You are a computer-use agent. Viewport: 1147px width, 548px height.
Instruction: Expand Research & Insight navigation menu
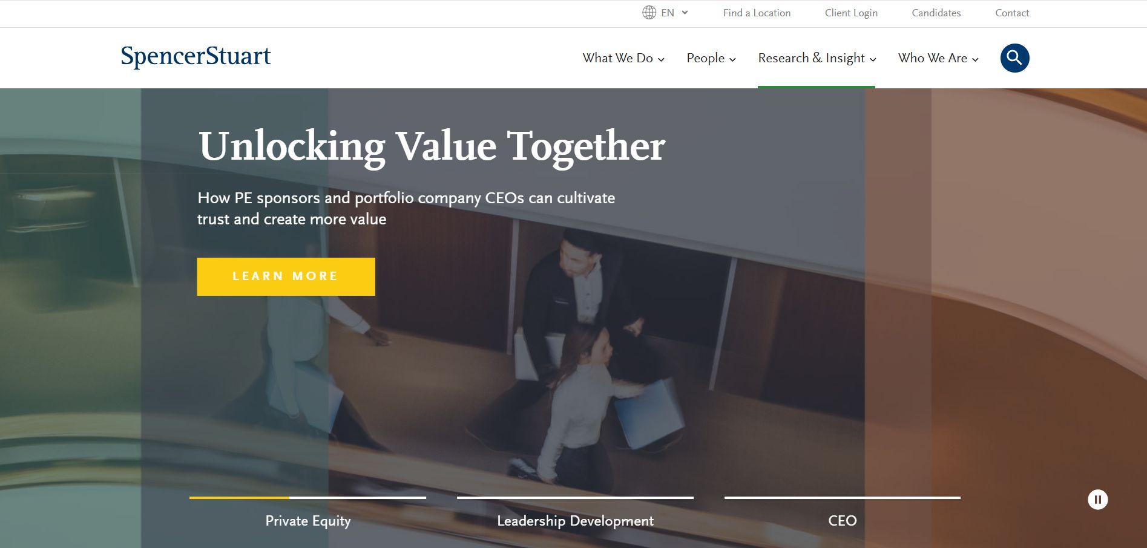click(817, 58)
